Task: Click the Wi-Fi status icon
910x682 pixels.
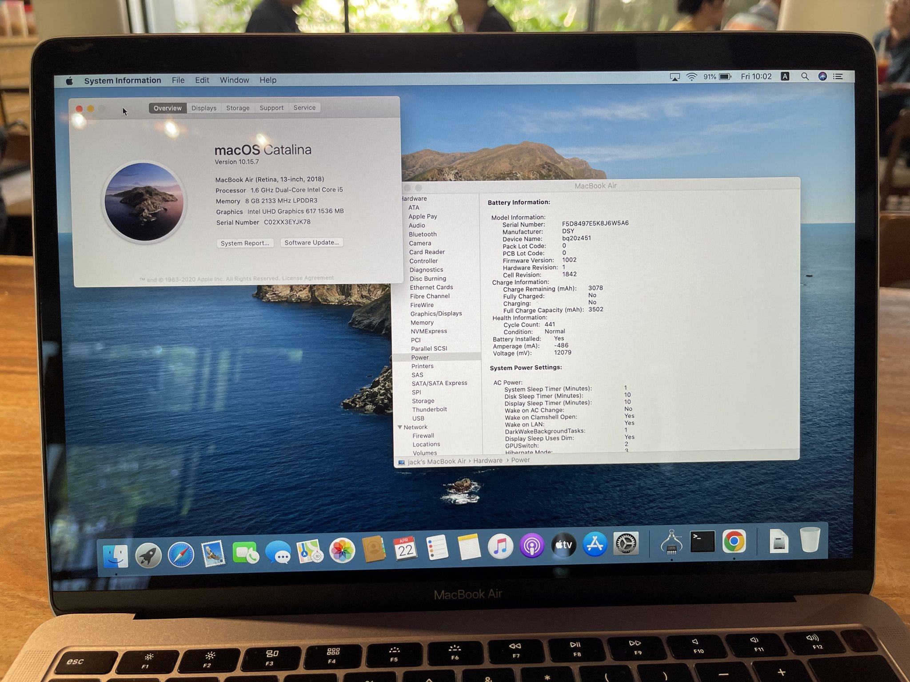Action: point(691,77)
